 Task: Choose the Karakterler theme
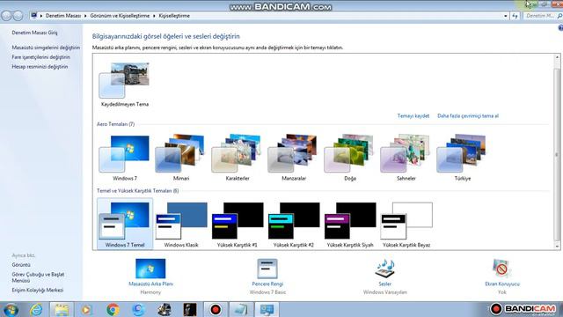237,158
